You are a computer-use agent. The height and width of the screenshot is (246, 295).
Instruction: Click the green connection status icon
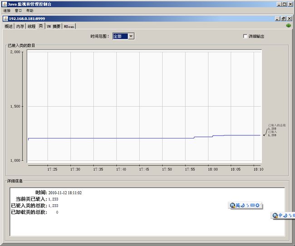coord(288,25)
